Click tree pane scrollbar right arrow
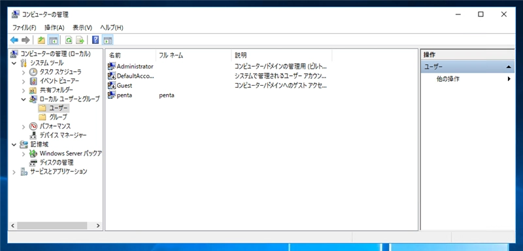Image resolution: width=523 pixels, height=251 pixels. tap(98, 226)
